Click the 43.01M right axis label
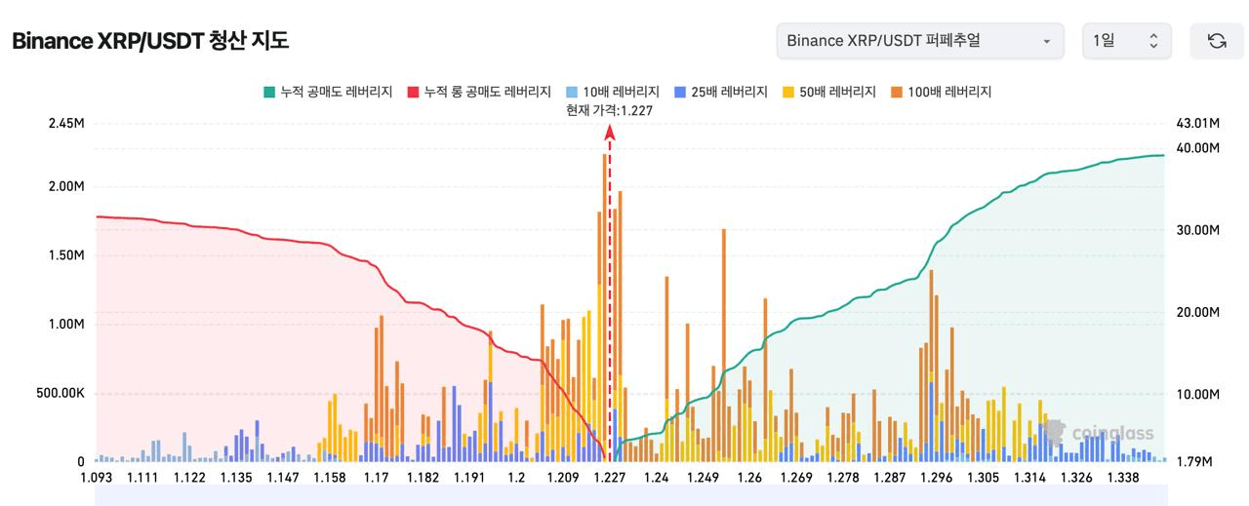 point(1199,123)
